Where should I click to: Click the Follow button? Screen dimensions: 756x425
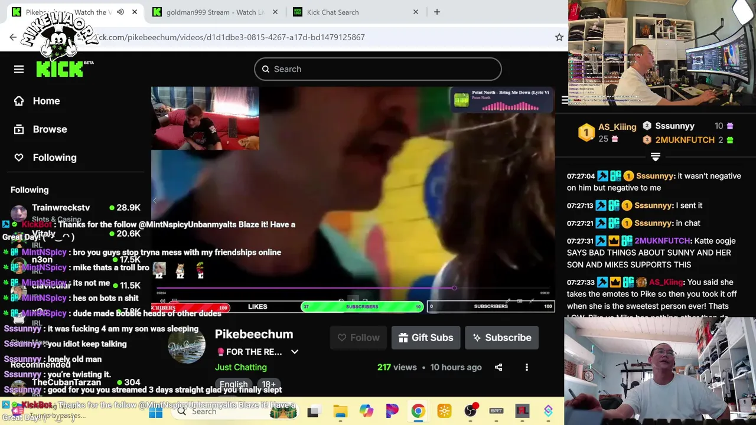359,338
